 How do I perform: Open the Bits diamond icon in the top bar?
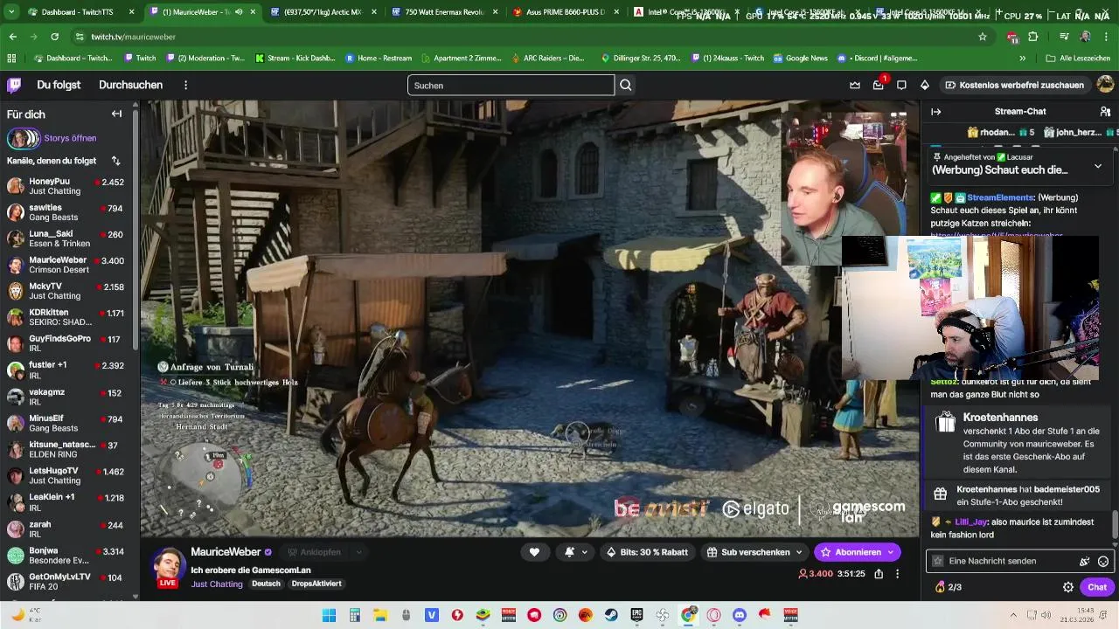925,85
